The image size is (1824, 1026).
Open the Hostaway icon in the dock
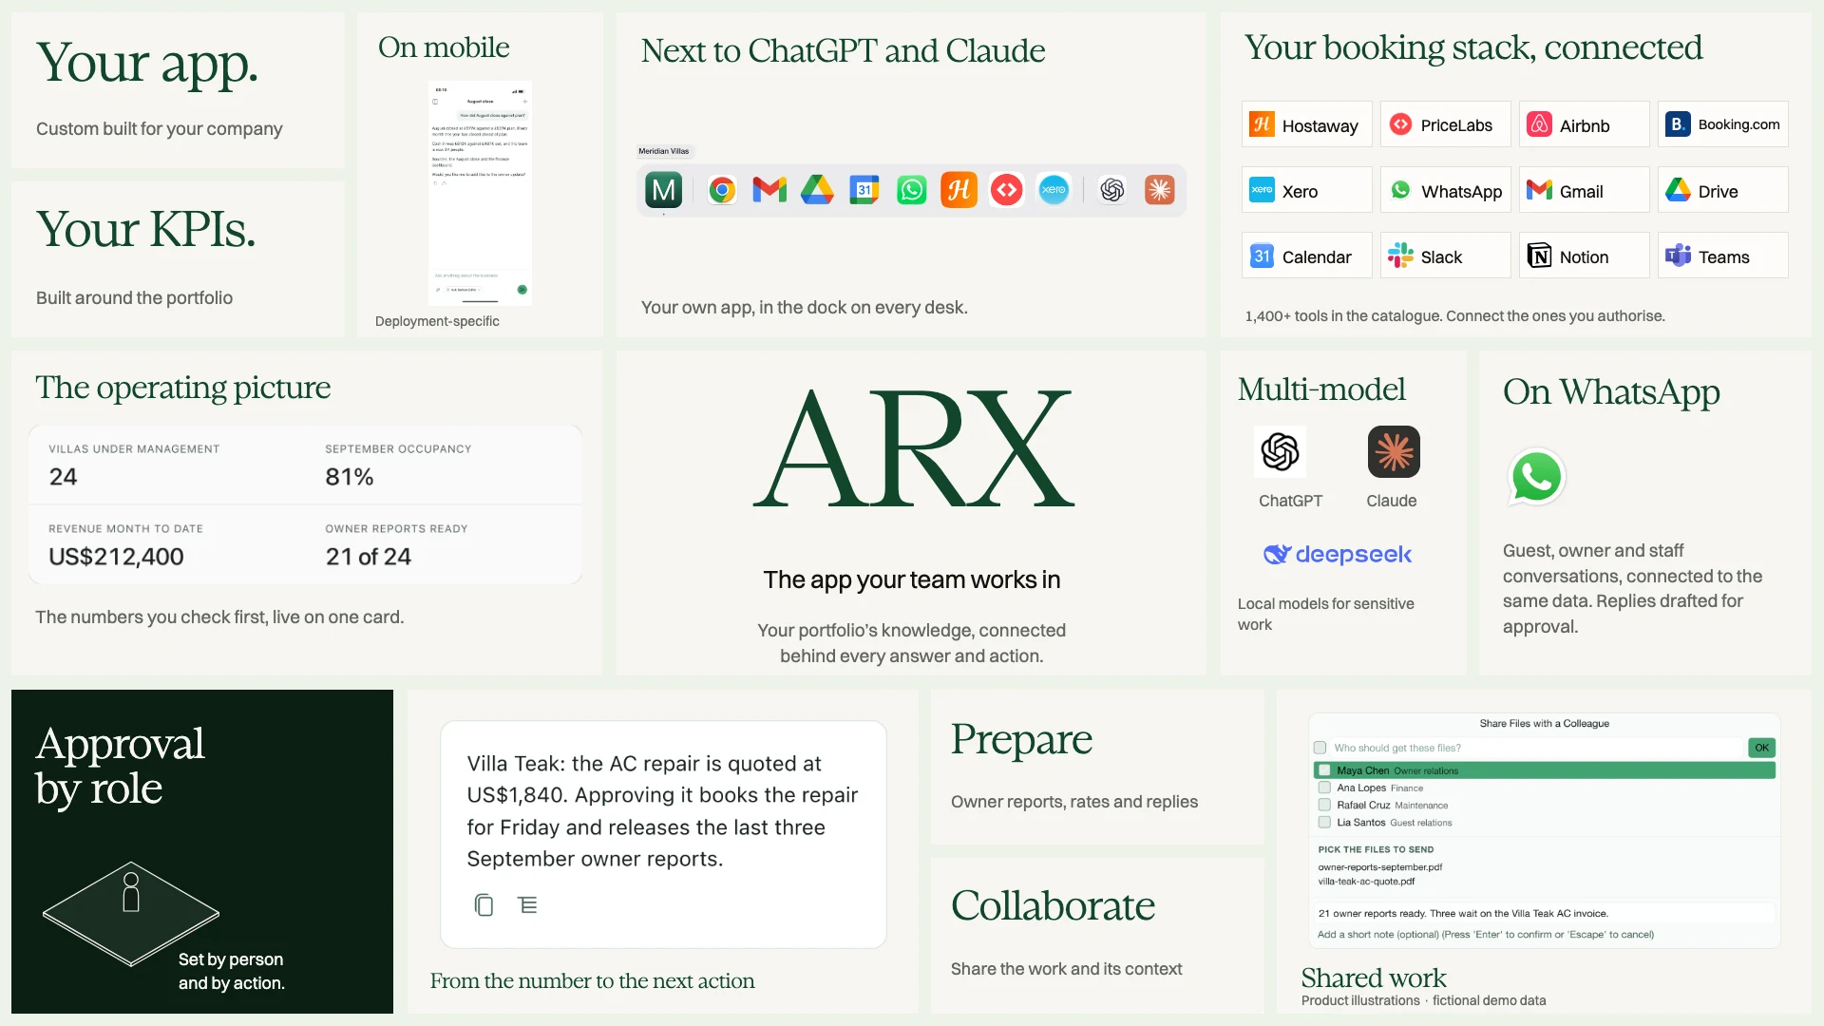click(x=959, y=191)
